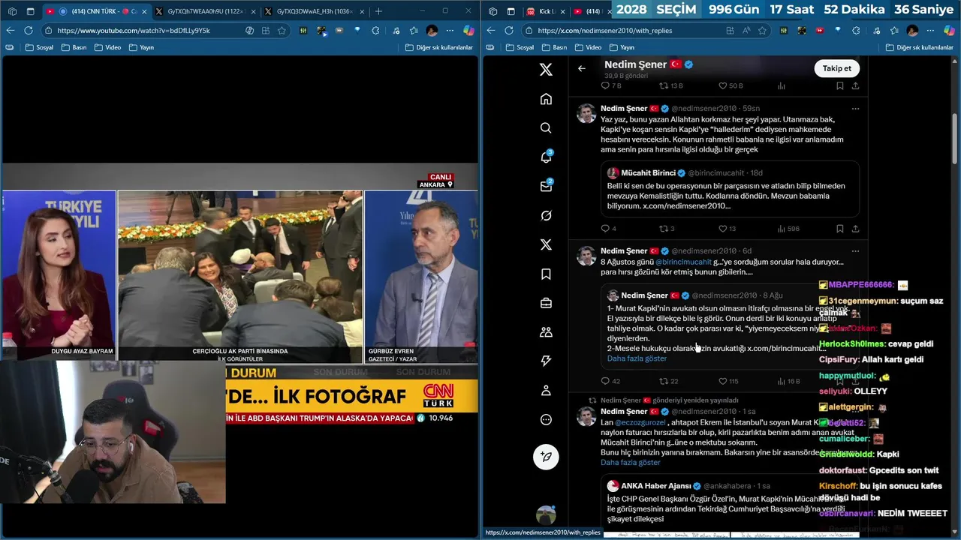
Task: Click Daha fazla göster under 8 Ağu quote
Action: pyautogui.click(x=637, y=358)
